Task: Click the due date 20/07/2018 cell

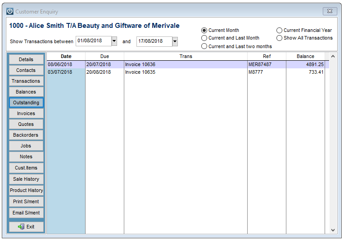Action: (x=104, y=64)
